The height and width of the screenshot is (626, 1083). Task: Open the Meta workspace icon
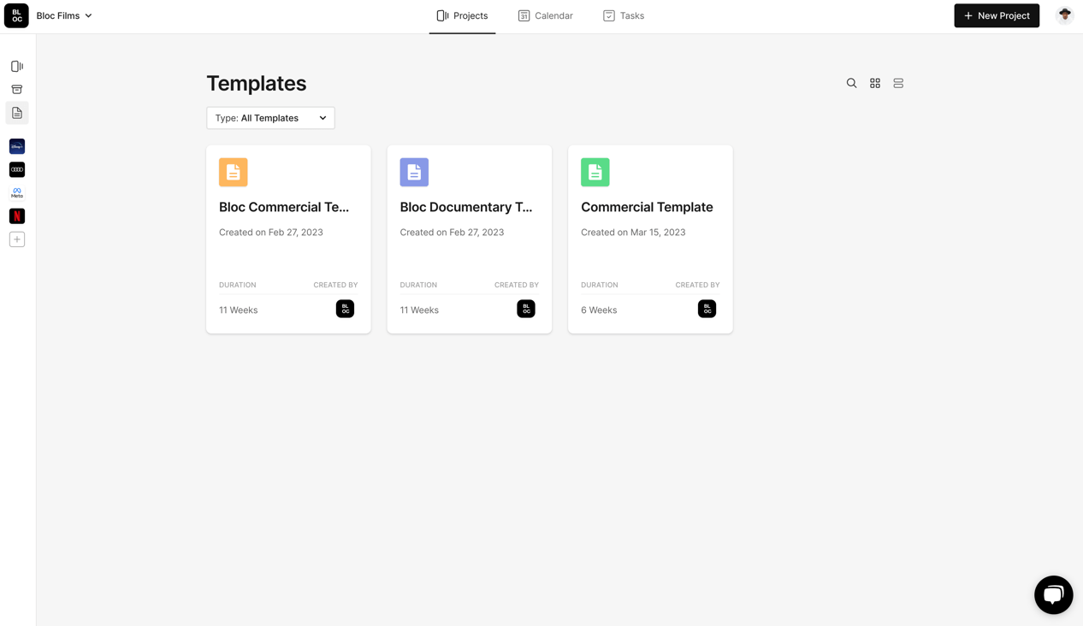(17, 193)
